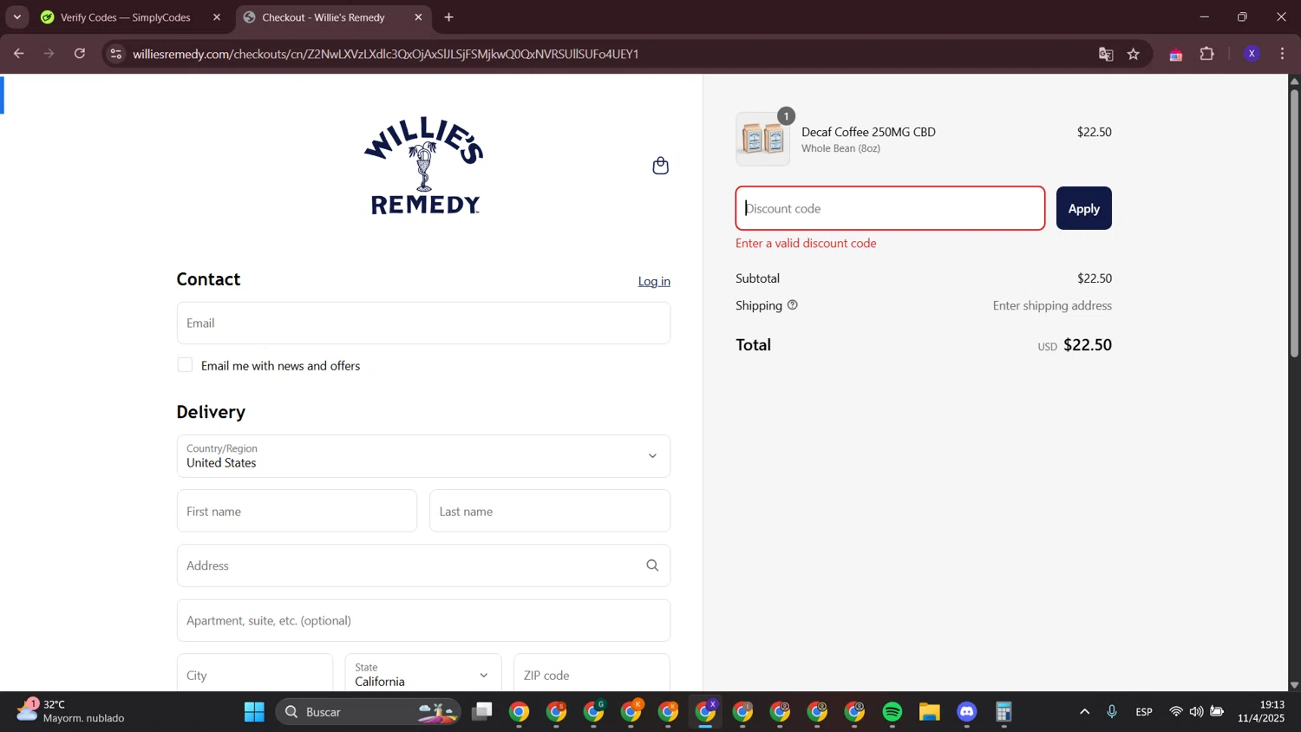Open the weather widget 32°C
This screenshot has width=1301, height=732.
(71, 711)
